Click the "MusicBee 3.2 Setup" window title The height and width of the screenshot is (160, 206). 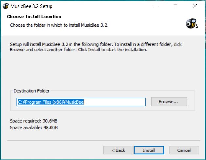pyautogui.click(x=31, y=6)
